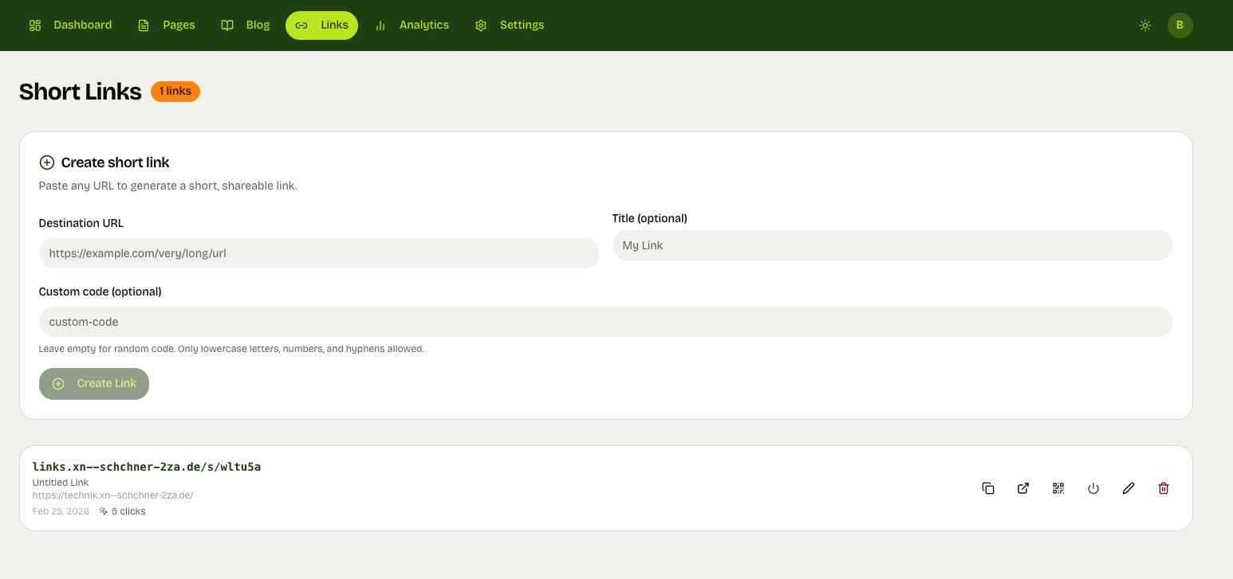This screenshot has width=1233, height=579.
Task: Open the user avatar B menu
Action: point(1180,25)
